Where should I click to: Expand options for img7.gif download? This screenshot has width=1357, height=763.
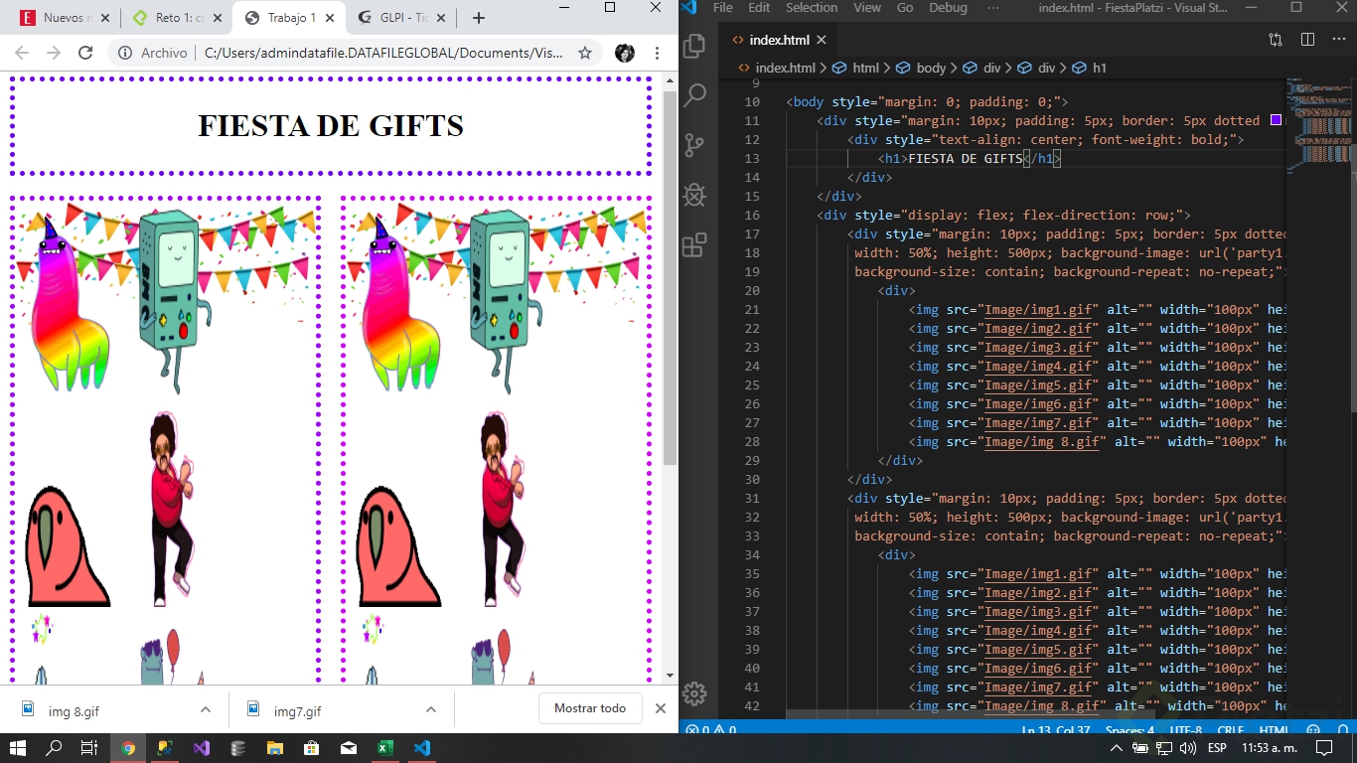click(x=431, y=709)
